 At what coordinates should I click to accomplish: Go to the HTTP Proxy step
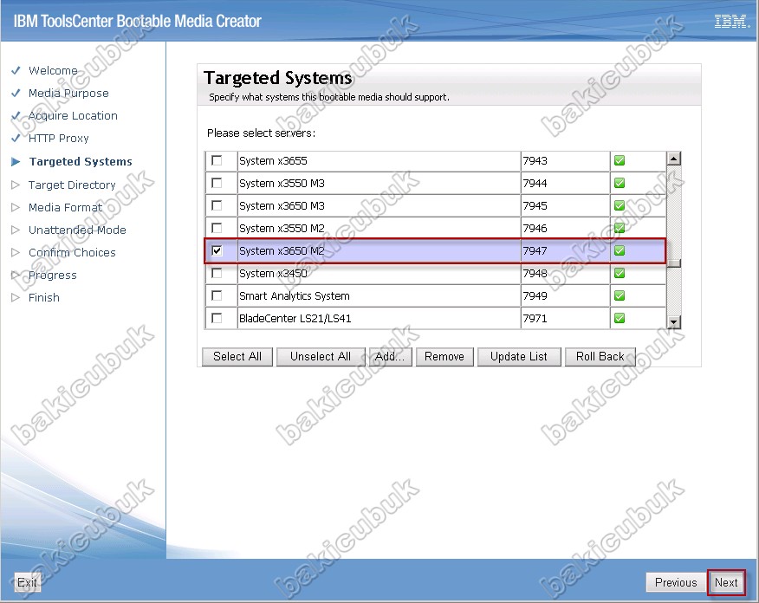pos(59,139)
